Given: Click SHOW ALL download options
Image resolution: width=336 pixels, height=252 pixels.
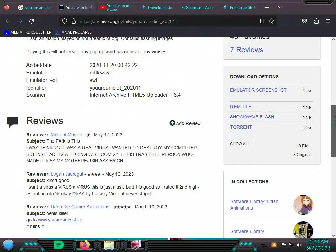Looking at the screenshot, I should tap(240, 144).
